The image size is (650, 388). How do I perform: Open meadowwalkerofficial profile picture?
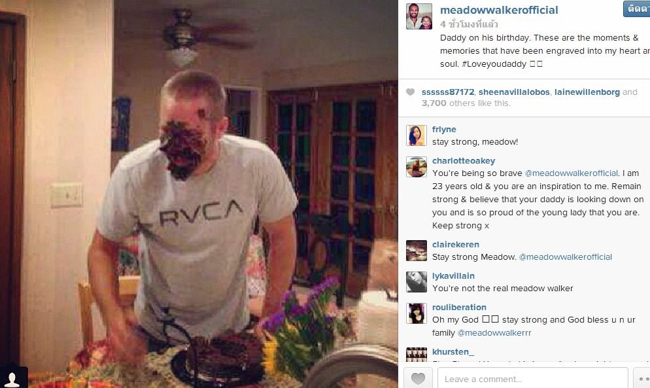(419, 16)
